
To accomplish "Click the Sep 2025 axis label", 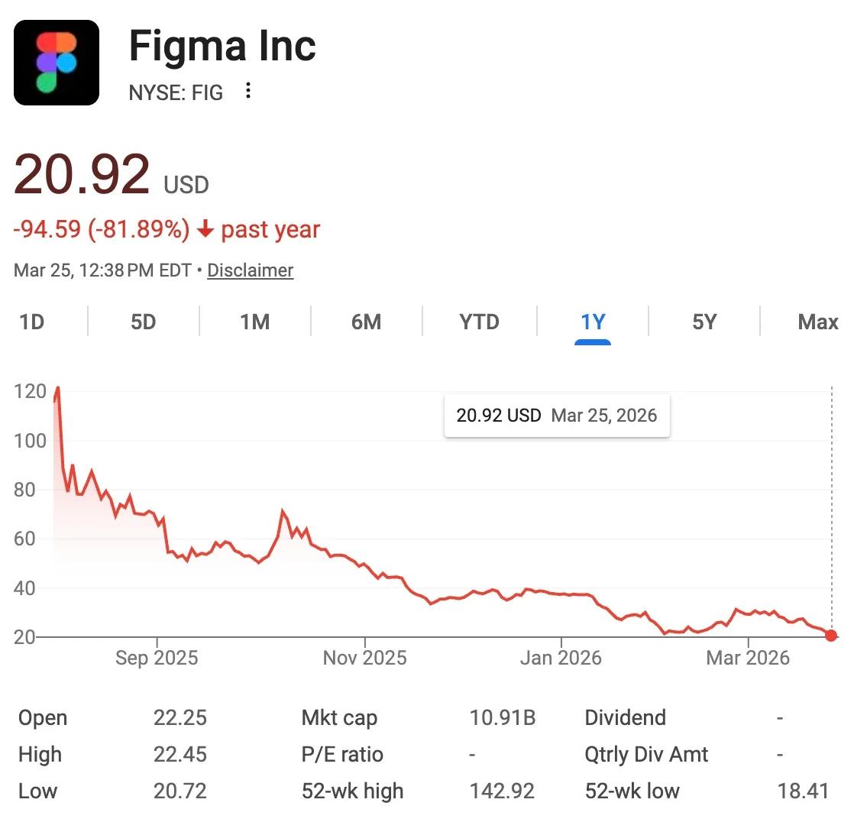I will 156,657.
